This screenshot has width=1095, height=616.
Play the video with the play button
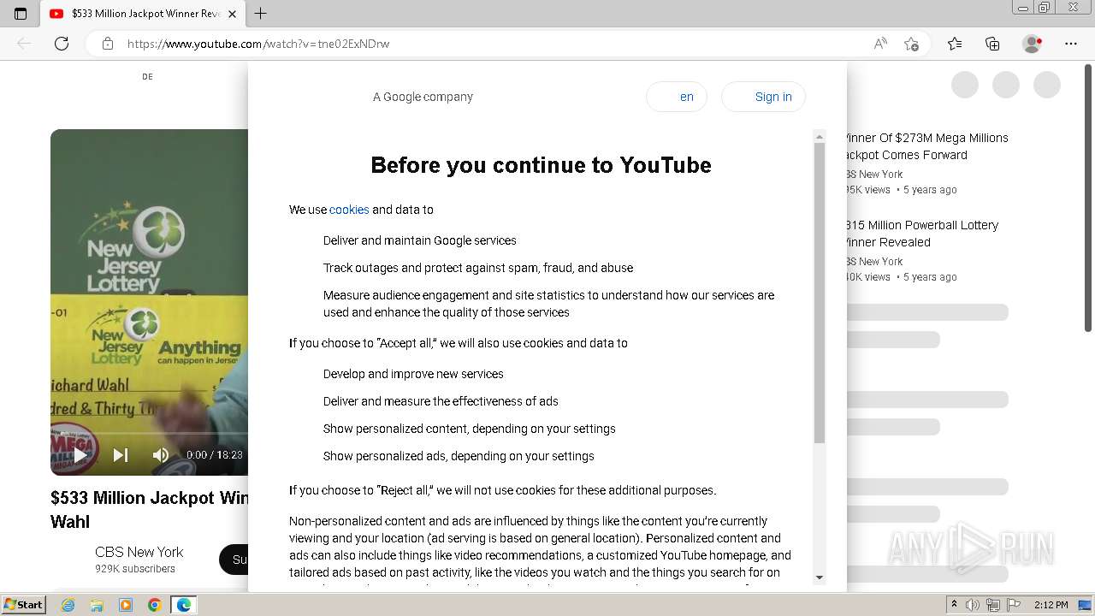pos(80,455)
